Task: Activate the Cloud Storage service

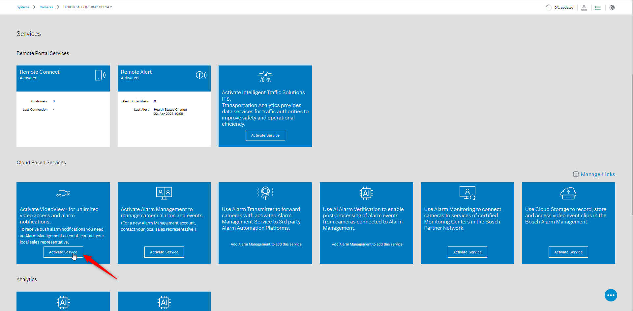Action: coord(568,252)
